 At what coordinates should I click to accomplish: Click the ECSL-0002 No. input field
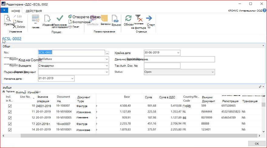(x=71, y=52)
